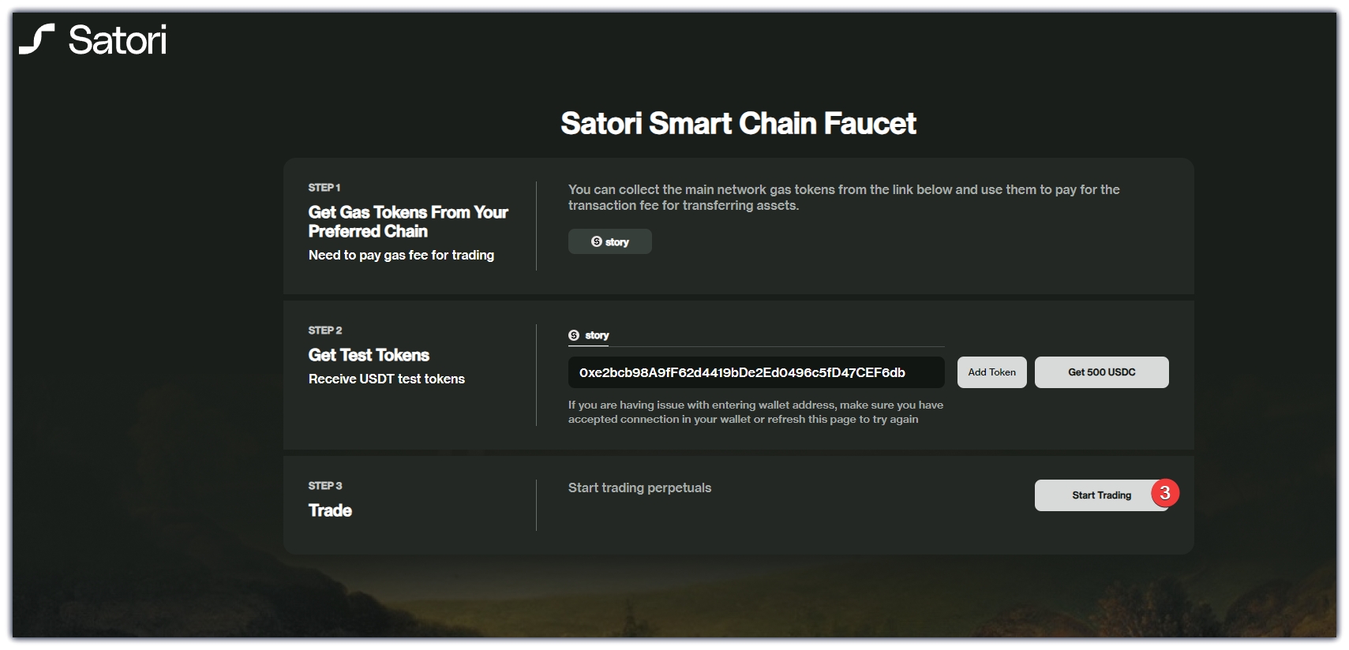Click the Get Test Tokens heading
The image size is (1349, 650).
(369, 355)
